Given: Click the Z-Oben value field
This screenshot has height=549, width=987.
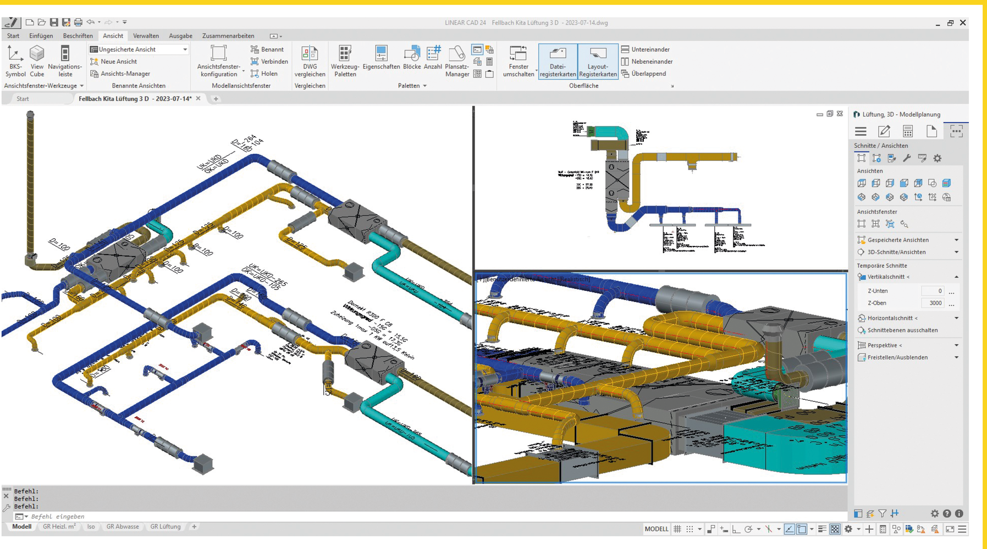Looking at the screenshot, I should point(932,303).
